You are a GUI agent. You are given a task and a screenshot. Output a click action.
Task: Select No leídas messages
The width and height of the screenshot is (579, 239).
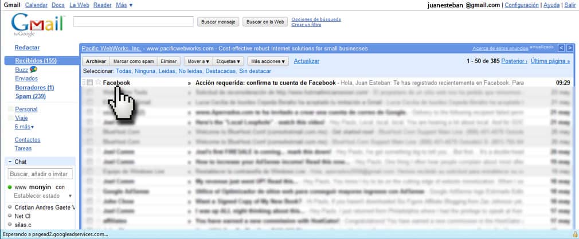[x=190, y=71]
